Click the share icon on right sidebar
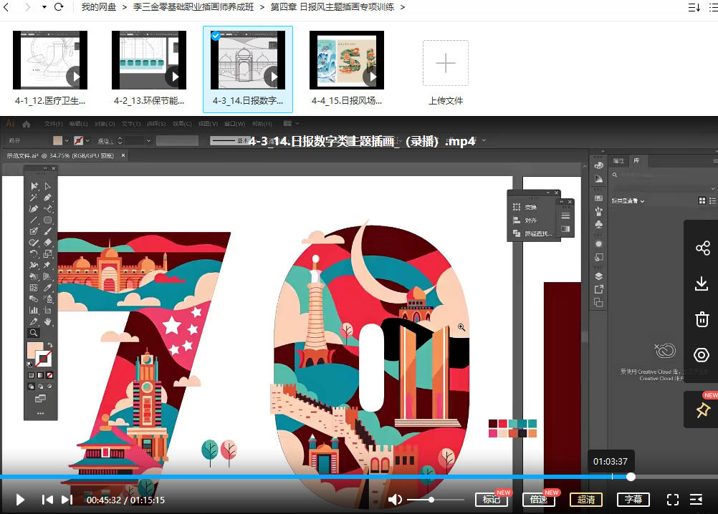Screen dimensions: 718x514 coord(702,248)
